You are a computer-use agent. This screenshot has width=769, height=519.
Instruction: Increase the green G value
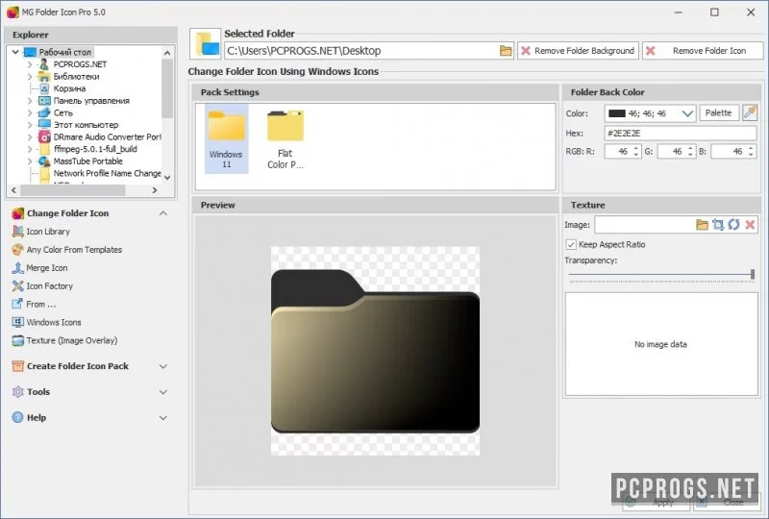coord(690,148)
